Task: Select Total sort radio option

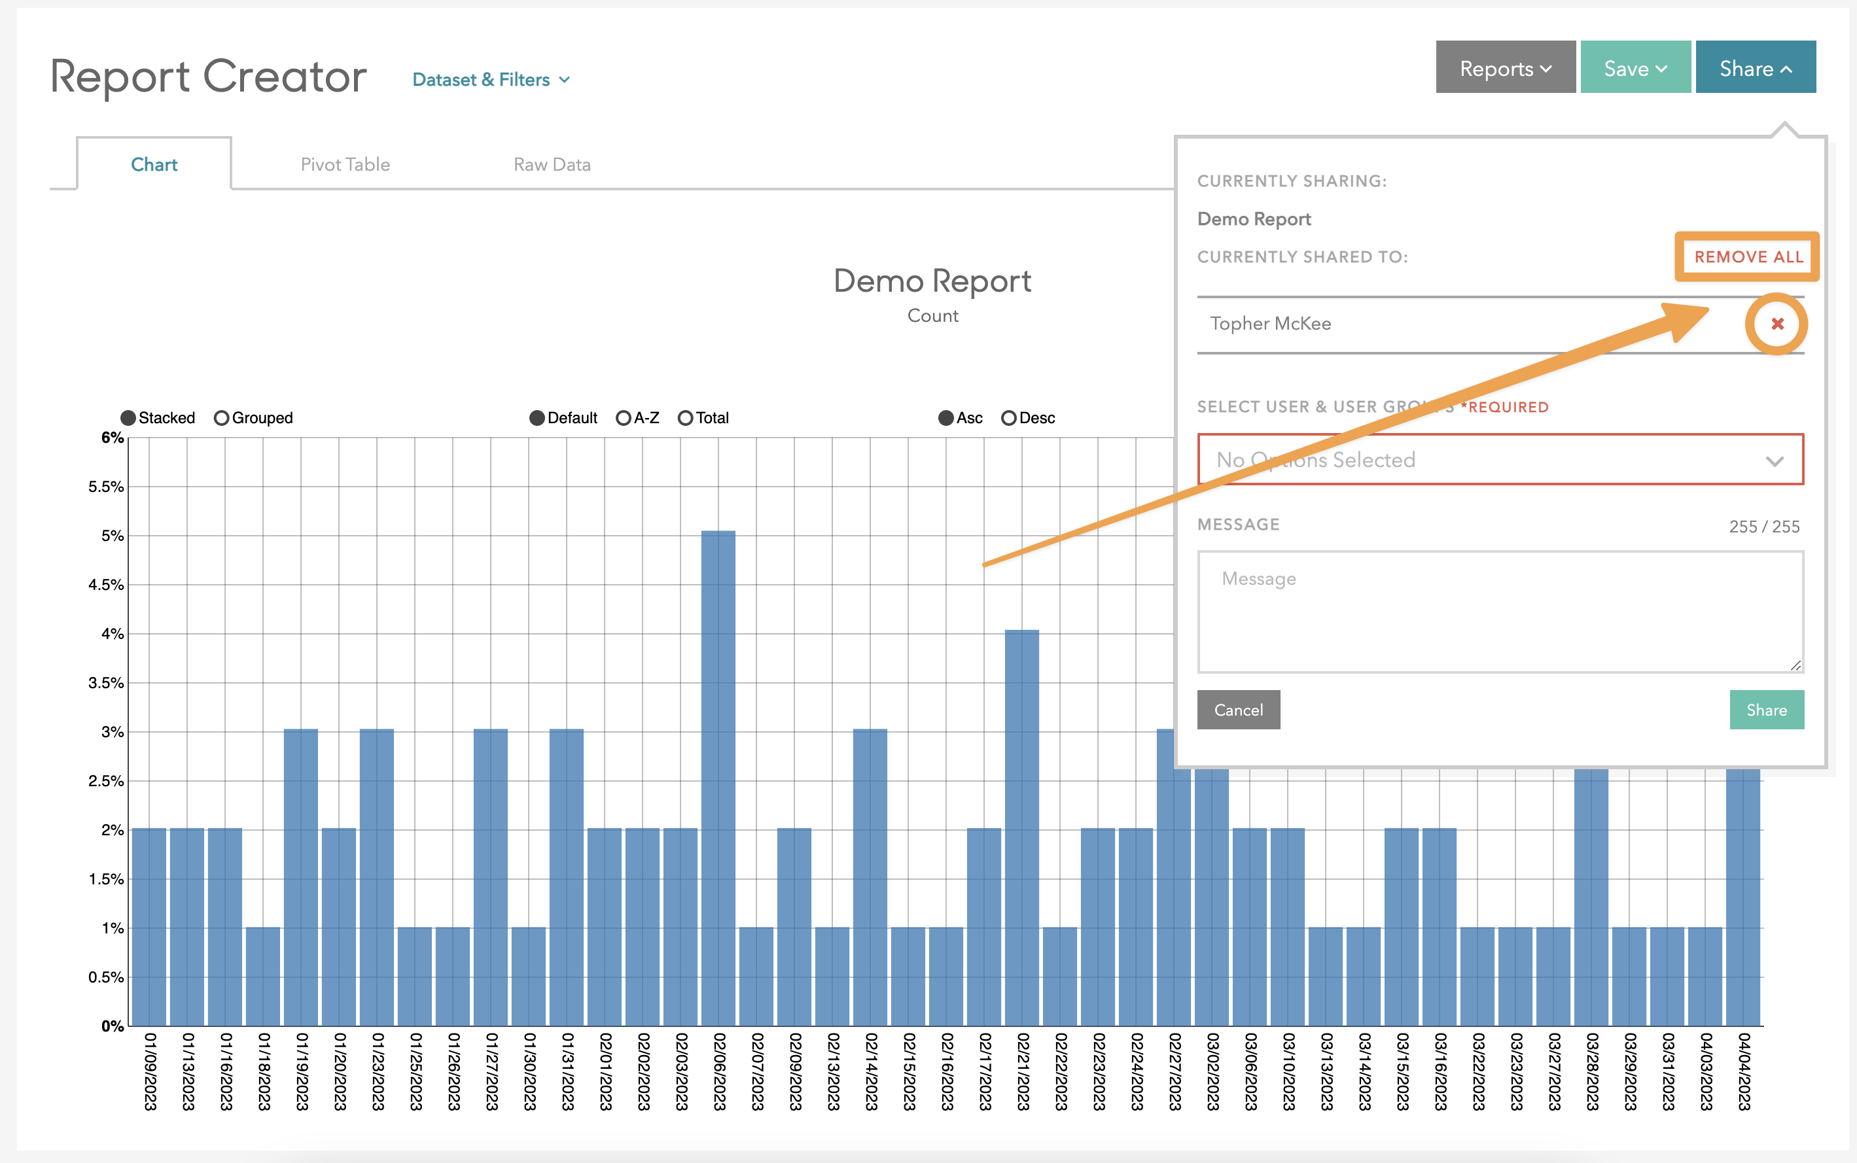Action: click(685, 418)
